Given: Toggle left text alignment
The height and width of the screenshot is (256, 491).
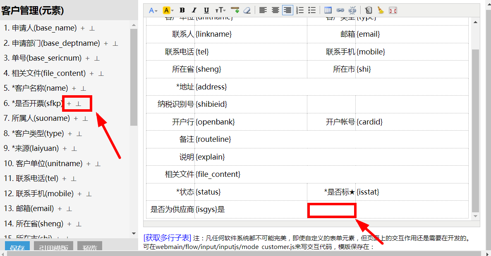Looking at the screenshot, I should 263,10.
